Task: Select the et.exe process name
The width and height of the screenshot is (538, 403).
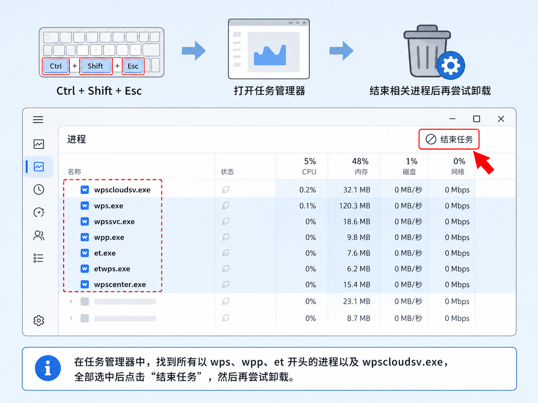Action: pyautogui.click(x=105, y=253)
